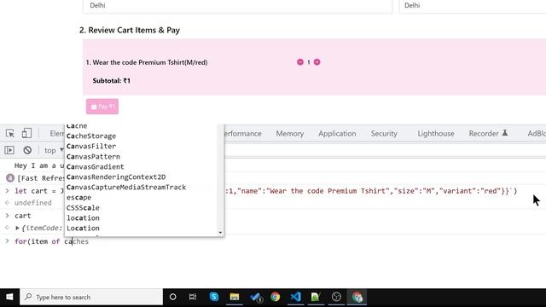Screen dimensions: 546x307
Task: Pick the escape autocomplete suggestion
Action: coord(78,197)
